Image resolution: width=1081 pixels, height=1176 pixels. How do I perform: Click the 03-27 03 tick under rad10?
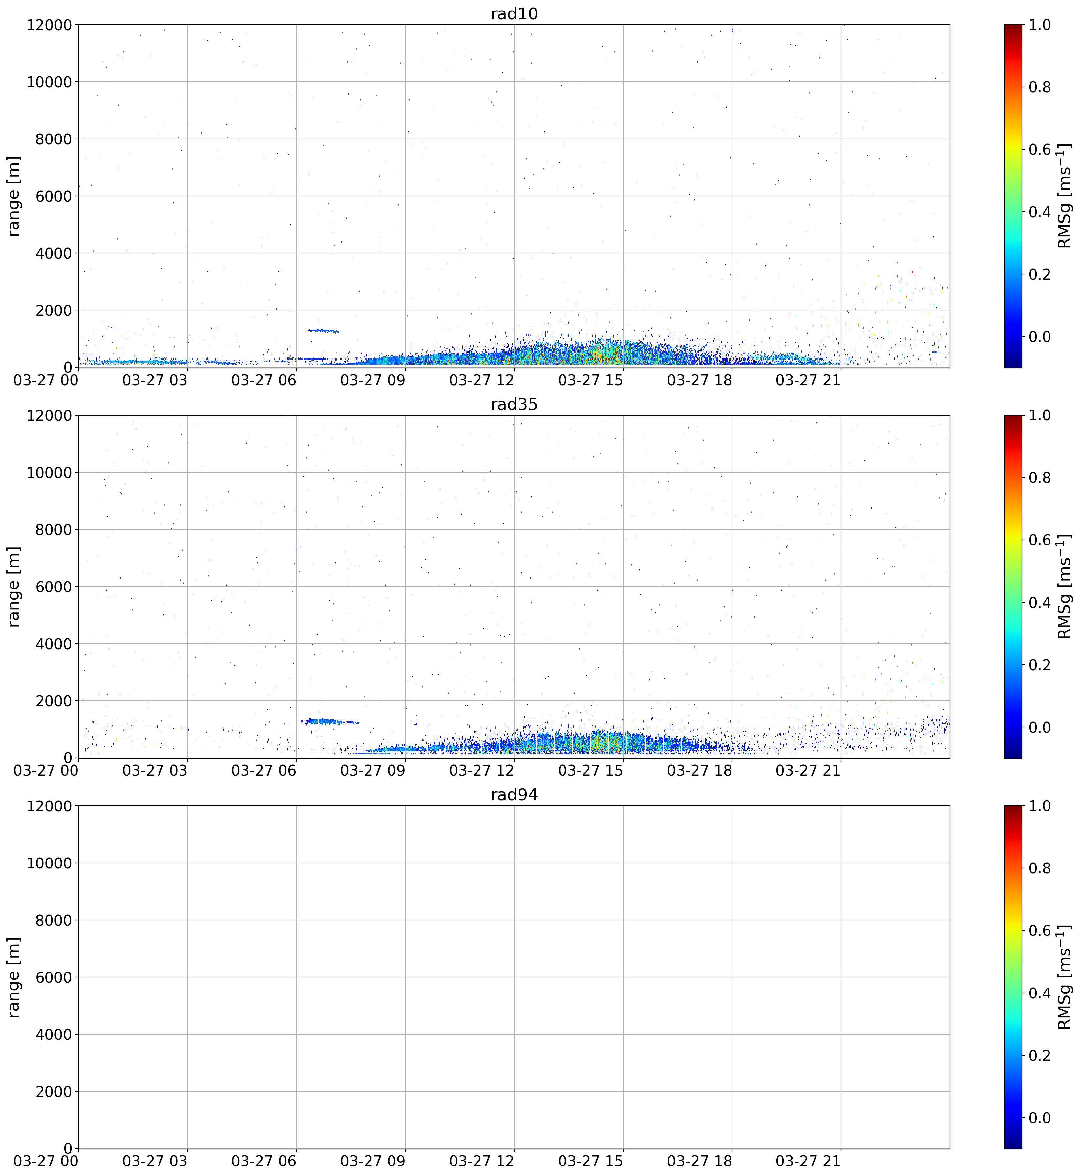[x=155, y=380]
